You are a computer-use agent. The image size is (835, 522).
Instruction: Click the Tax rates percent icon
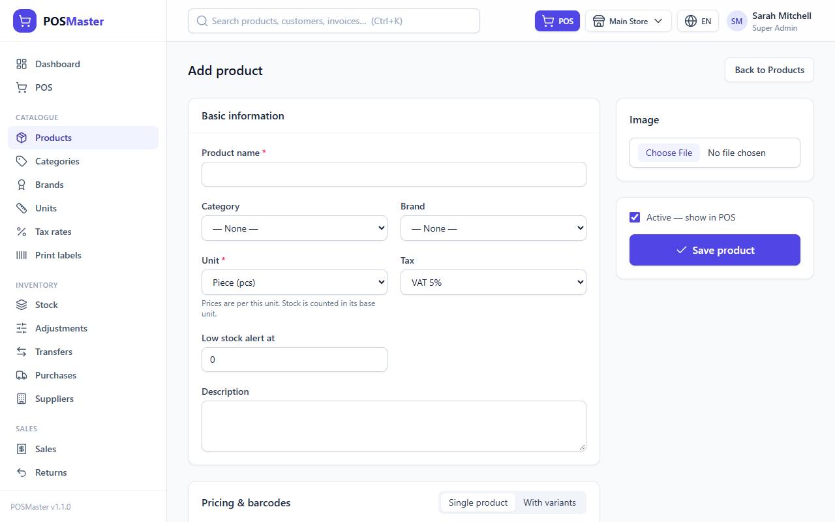(x=22, y=232)
